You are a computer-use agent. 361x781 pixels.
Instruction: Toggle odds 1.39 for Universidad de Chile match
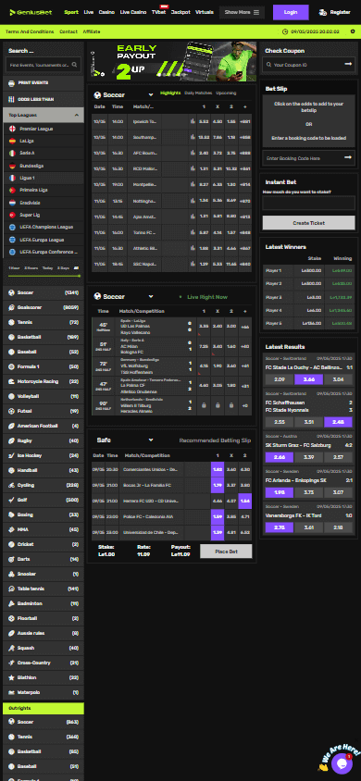(218, 532)
